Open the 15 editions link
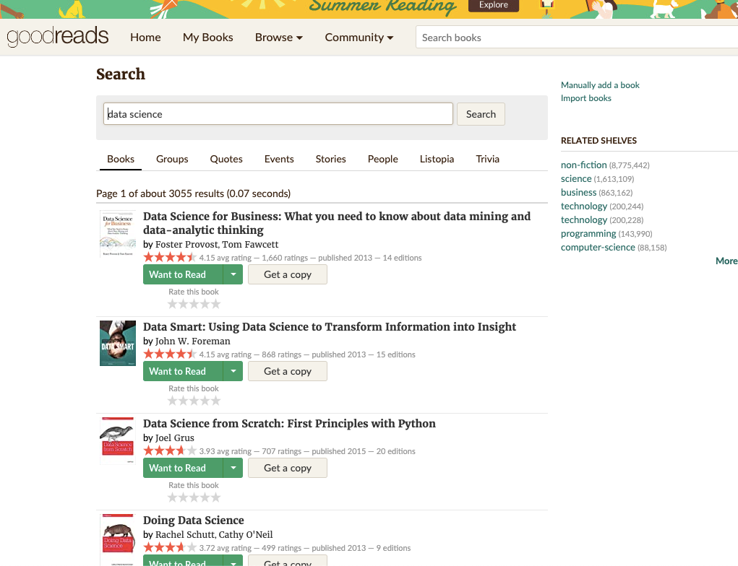The image size is (738, 566). [396, 355]
